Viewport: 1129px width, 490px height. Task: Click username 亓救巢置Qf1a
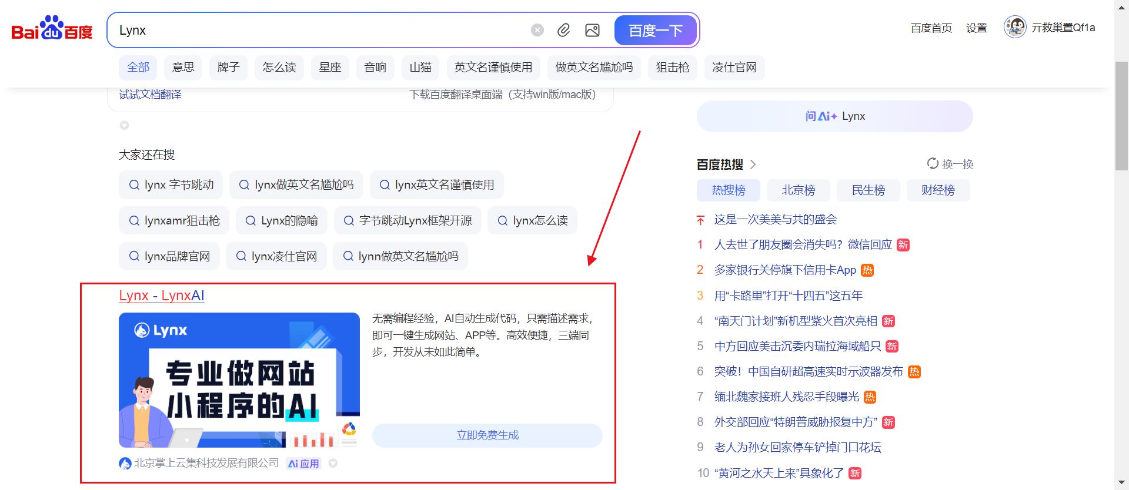[x=1063, y=28]
